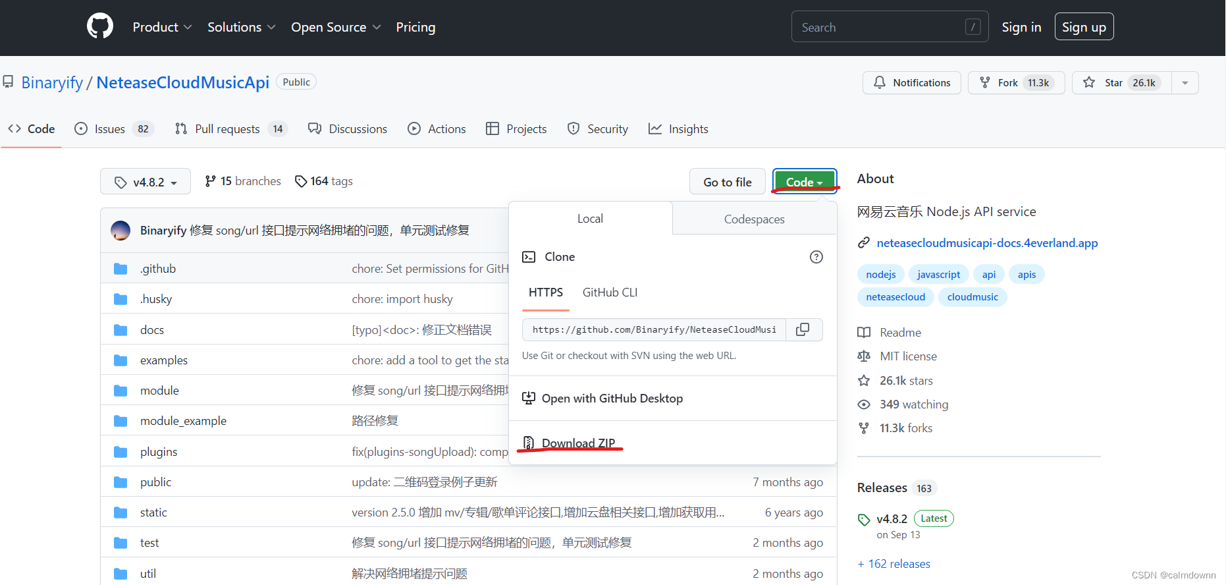Click the nodejs topic tag
Screen dimensions: 1226x585
pyautogui.click(x=881, y=275)
